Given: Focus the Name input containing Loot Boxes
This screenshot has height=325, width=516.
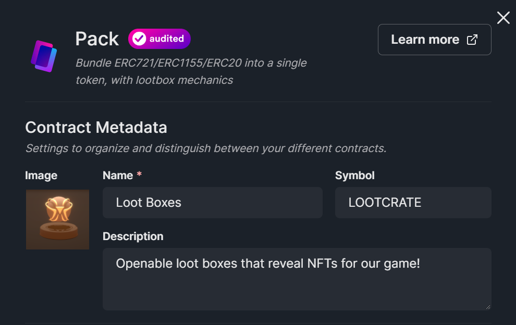Looking at the screenshot, I should [212, 203].
